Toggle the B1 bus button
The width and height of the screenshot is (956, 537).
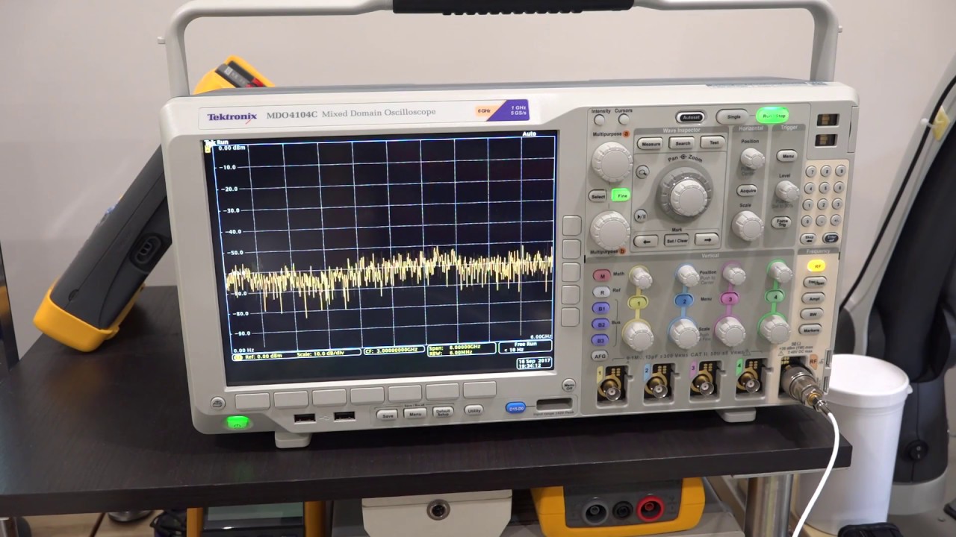click(x=601, y=308)
